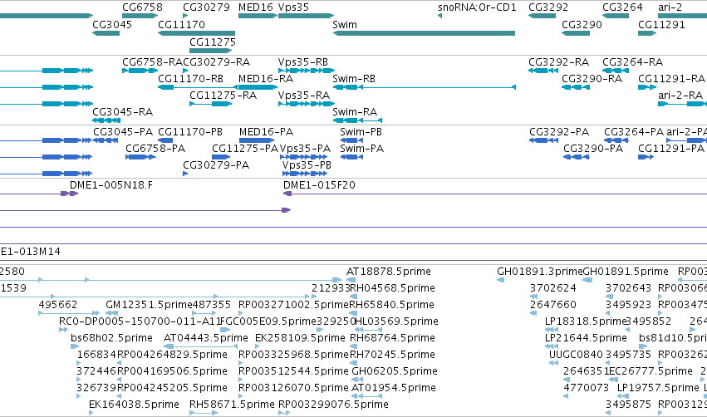Click the CG11275-RA transcript
This screenshot has height=417, width=707.
[210, 104]
